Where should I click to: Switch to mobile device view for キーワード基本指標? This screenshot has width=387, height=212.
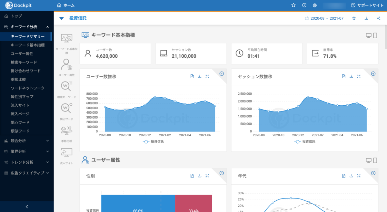[375, 35]
